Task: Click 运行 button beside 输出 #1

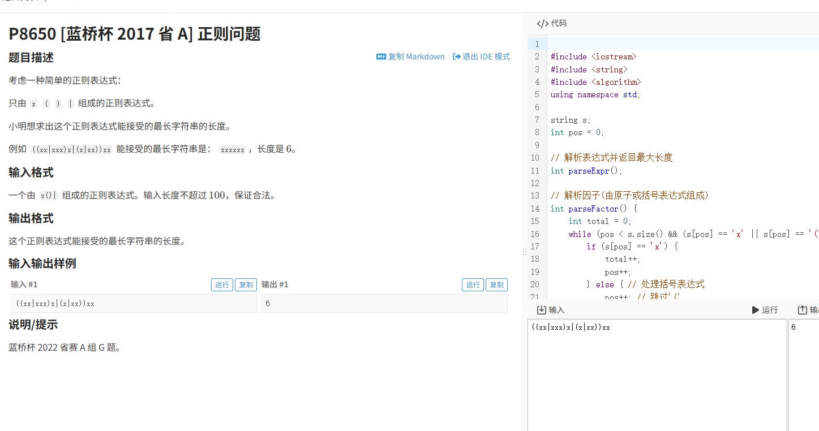Action: coord(473,285)
